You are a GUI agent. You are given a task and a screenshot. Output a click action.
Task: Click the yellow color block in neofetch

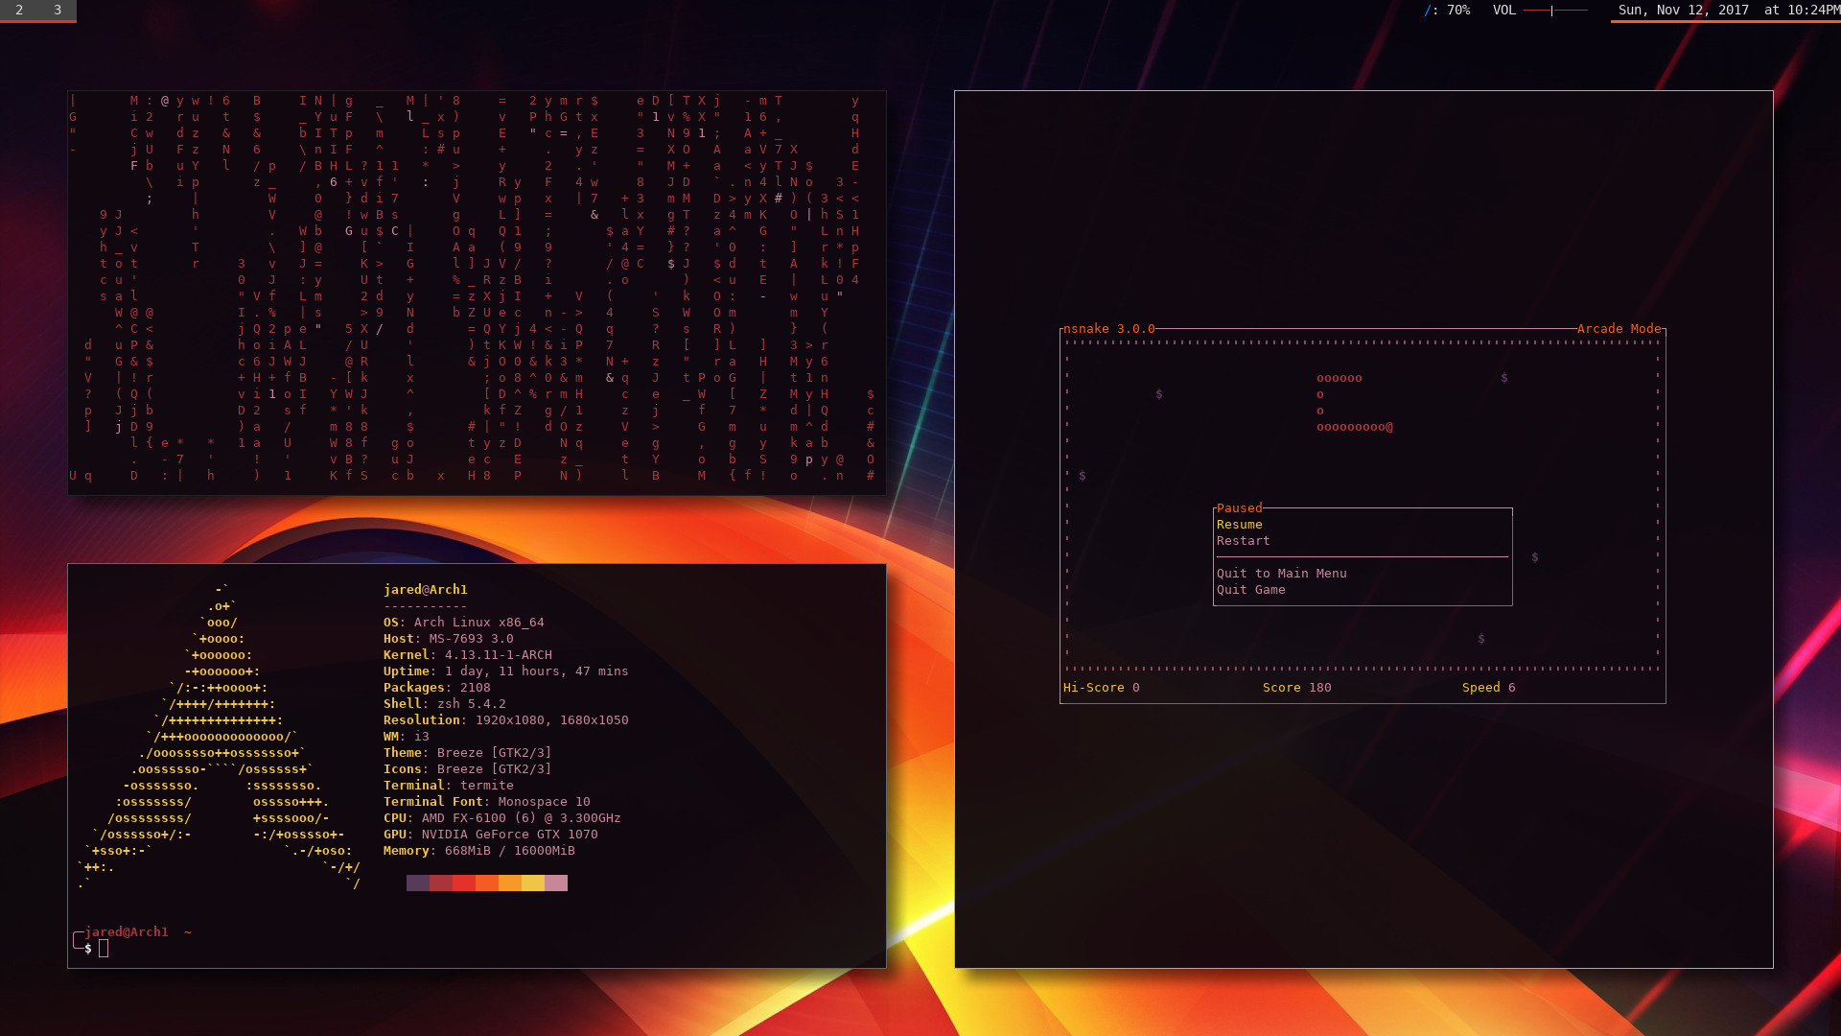coord(533,883)
